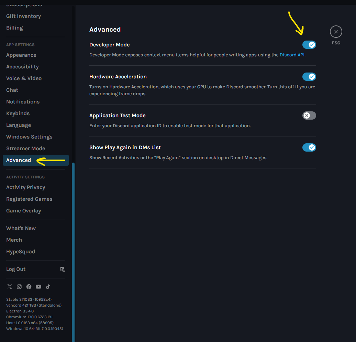Select Streamer Mode in sidebar
356x342 pixels.
pyautogui.click(x=25, y=148)
